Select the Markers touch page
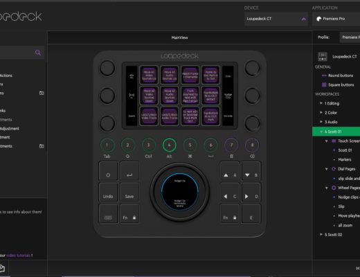Image resolution: width=360 pixels, height=277 pixels. [345, 159]
